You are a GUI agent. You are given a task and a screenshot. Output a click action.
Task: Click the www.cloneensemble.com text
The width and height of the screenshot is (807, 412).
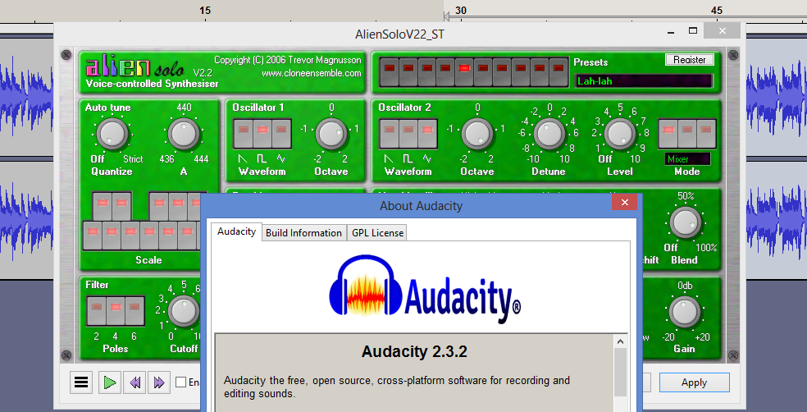coord(312,73)
